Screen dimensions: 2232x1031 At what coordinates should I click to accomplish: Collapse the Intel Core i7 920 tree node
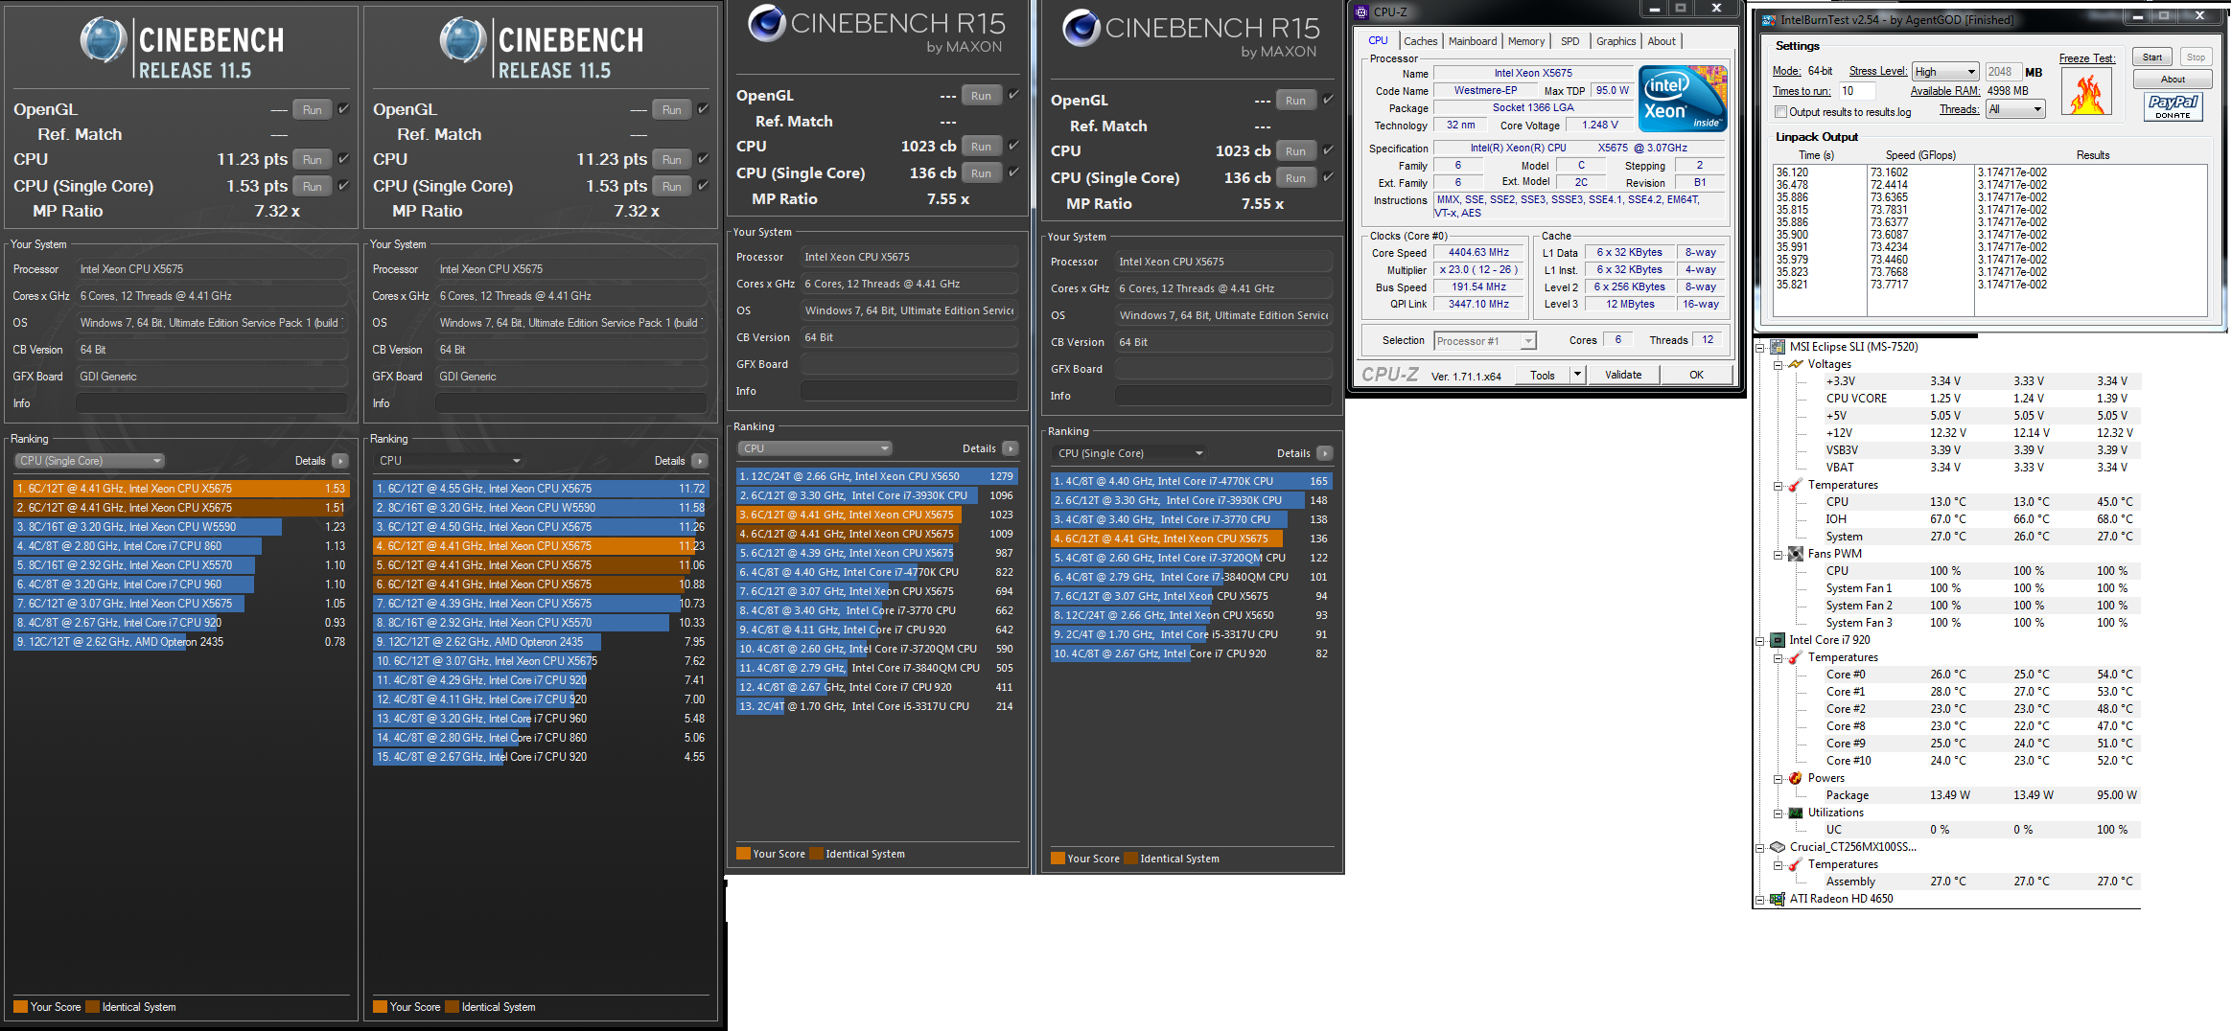(1760, 640)
